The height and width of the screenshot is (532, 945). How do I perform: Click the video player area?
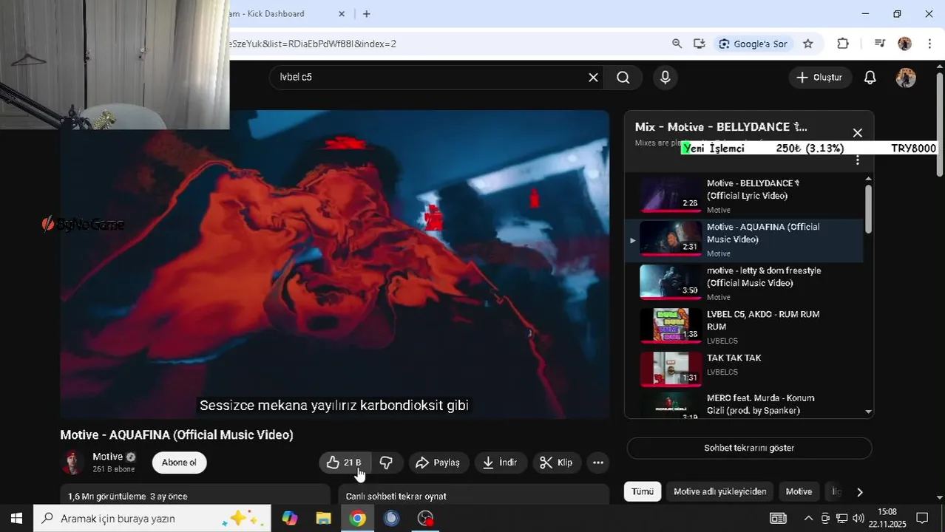334,265
